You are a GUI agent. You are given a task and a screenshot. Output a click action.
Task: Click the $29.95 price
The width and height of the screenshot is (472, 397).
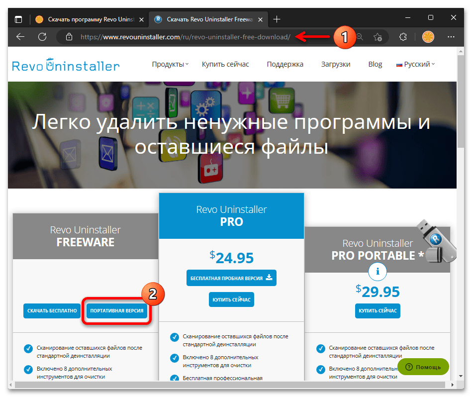click(378, 292)
